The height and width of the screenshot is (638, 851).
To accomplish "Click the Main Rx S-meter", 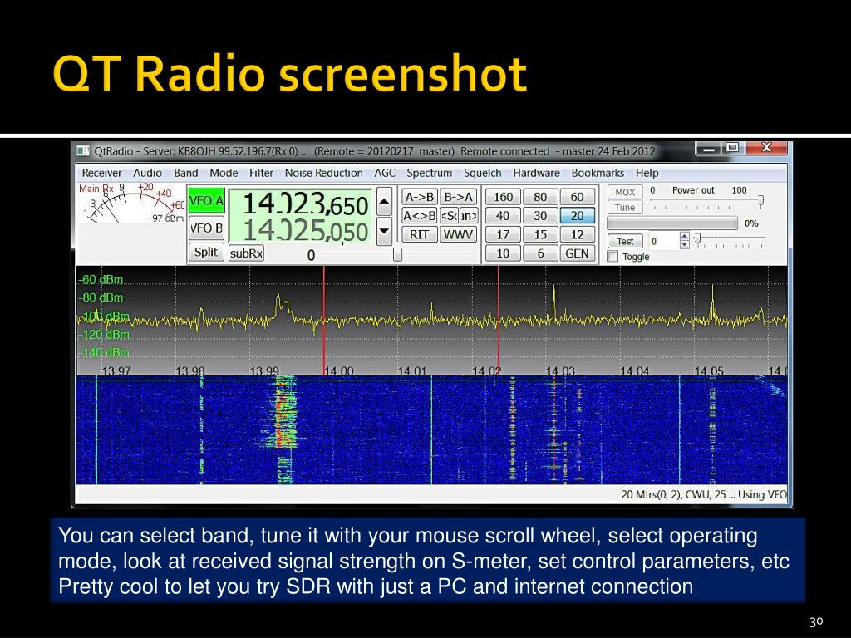I will tap(131, 204).
